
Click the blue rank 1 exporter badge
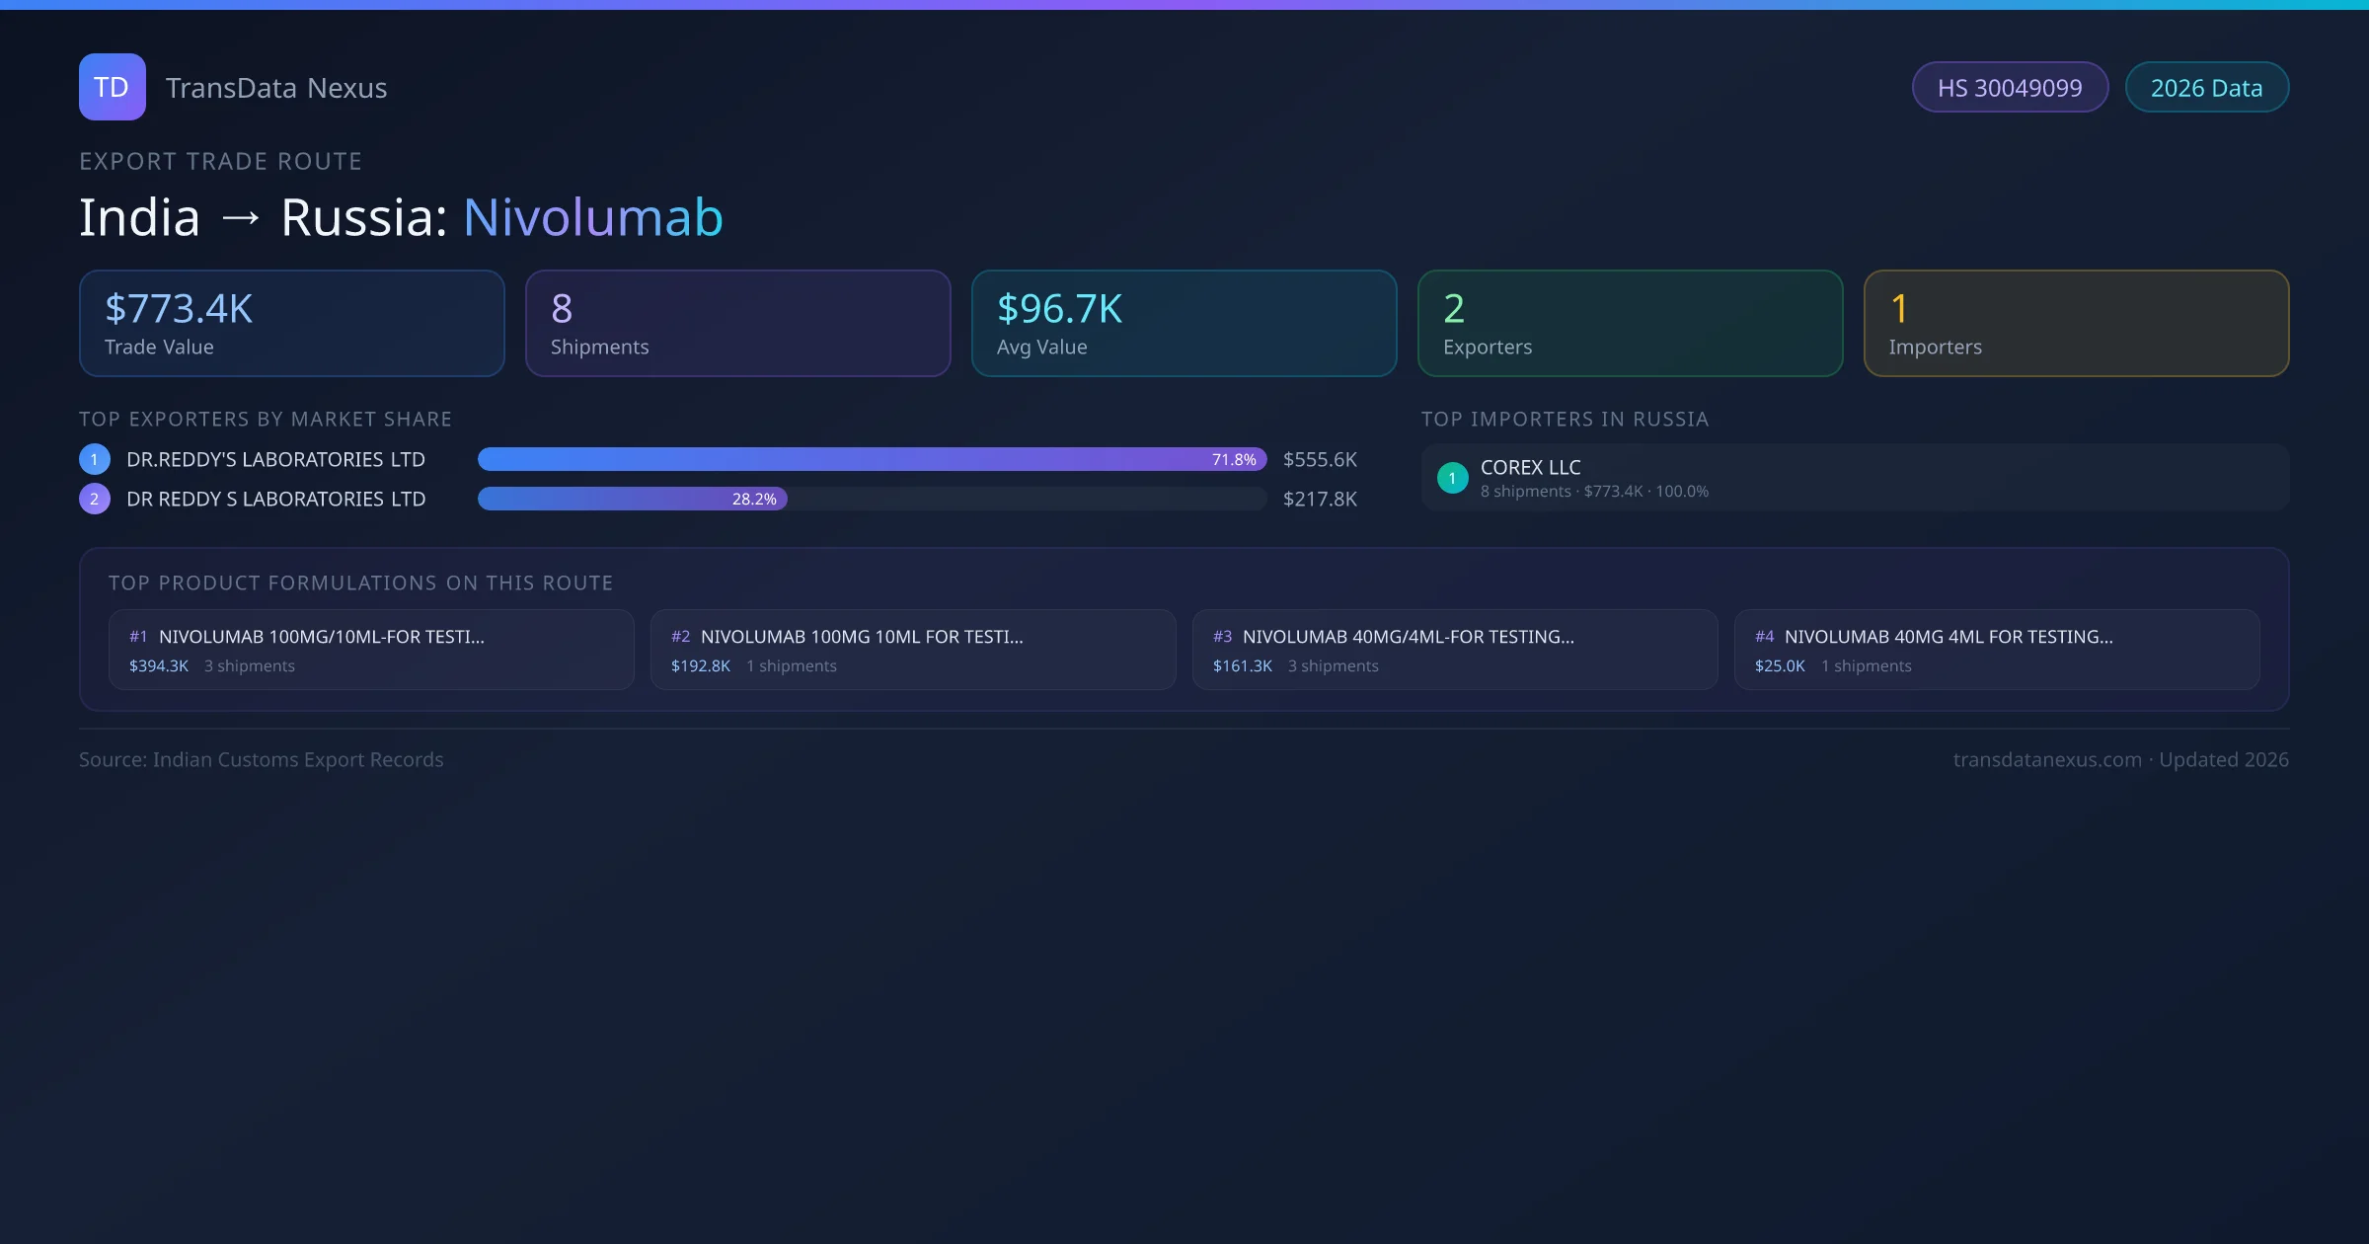click(x=95, y=459)
